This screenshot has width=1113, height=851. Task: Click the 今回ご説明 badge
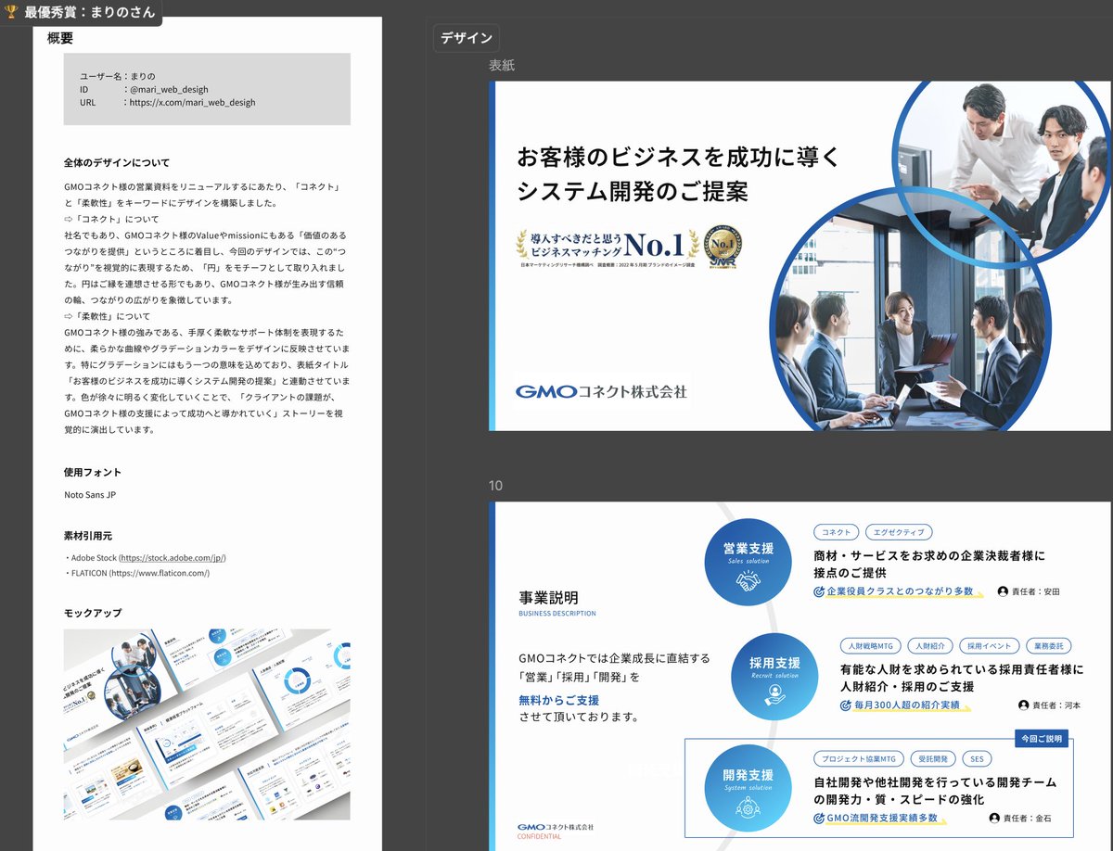[1042, 739]
